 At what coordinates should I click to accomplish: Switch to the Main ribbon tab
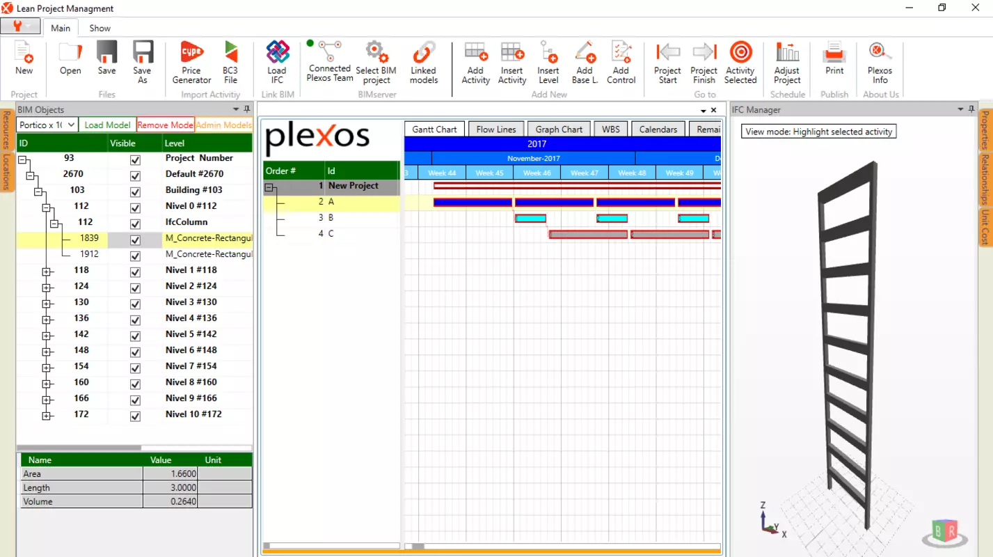61,28
